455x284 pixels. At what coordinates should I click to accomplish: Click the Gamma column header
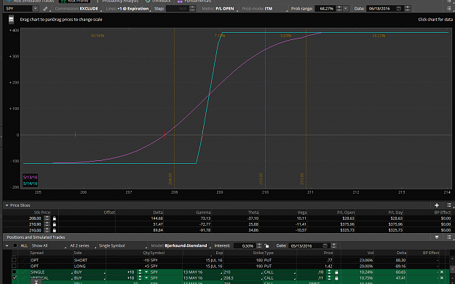point(203,213)
